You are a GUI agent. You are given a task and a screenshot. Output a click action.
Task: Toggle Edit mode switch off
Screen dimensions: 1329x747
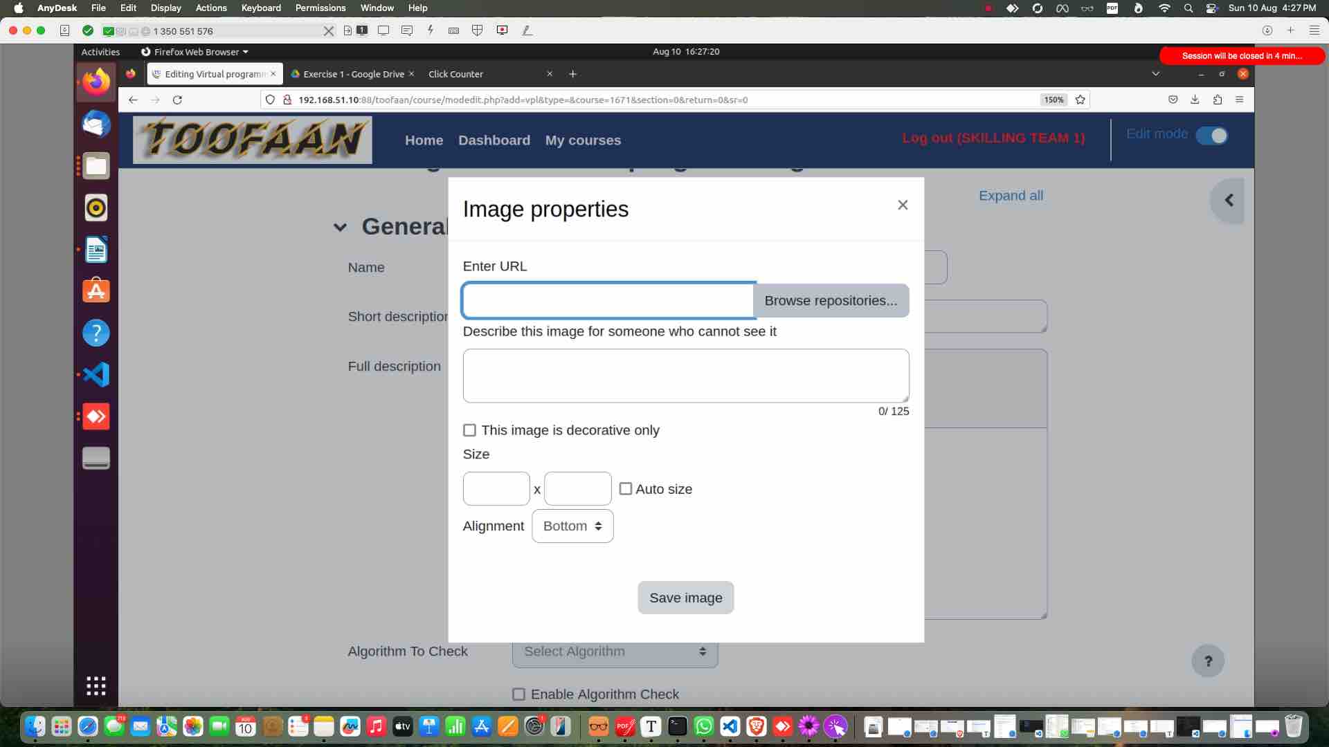click(1212, 136)
